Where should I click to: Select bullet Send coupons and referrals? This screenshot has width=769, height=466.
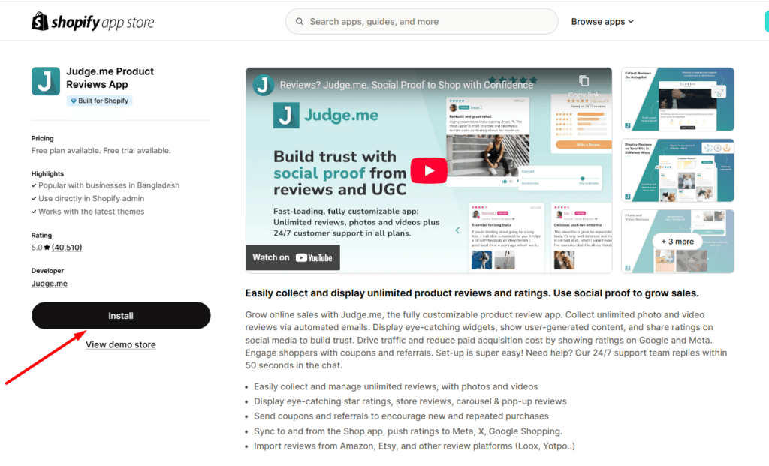click(x=401, y=416)
